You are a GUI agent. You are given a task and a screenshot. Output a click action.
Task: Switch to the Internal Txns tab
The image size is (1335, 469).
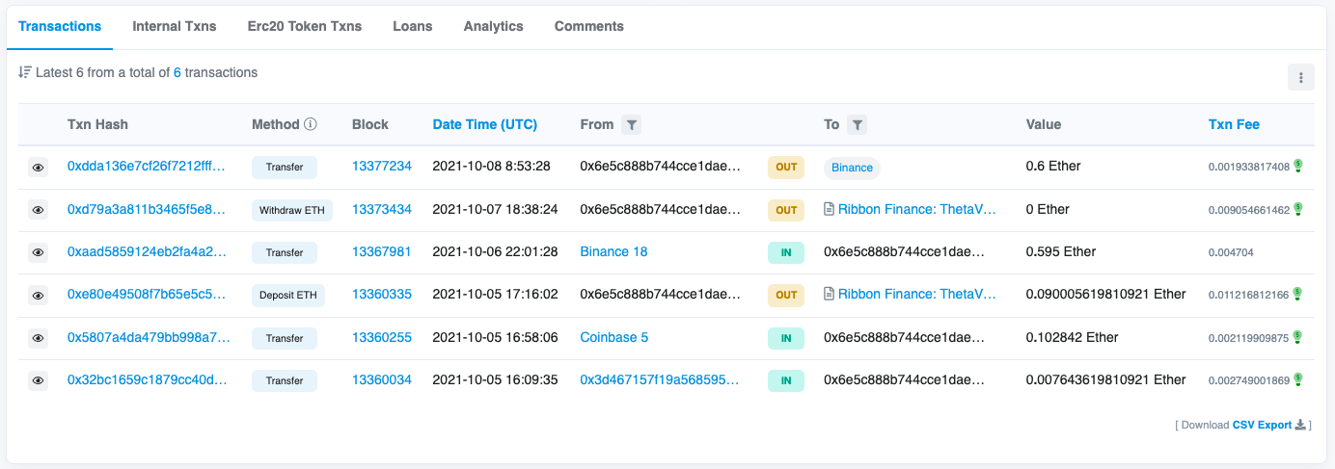click(175, 26)
